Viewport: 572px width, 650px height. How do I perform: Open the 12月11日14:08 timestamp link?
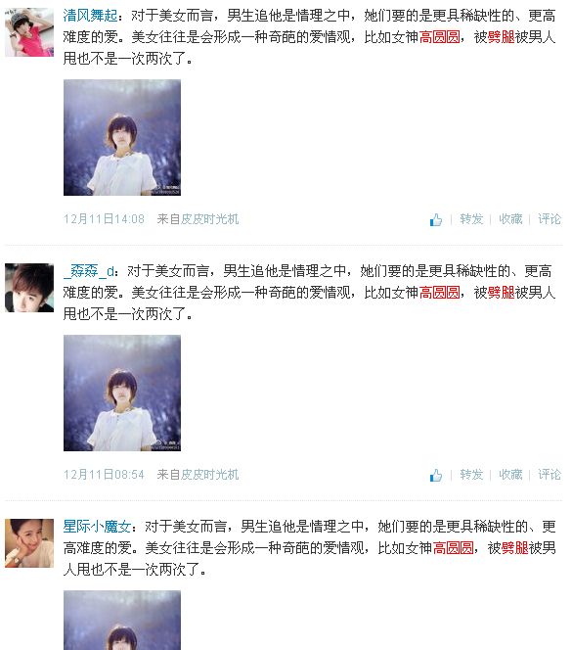pyautogui.click(x=104, y=219)
